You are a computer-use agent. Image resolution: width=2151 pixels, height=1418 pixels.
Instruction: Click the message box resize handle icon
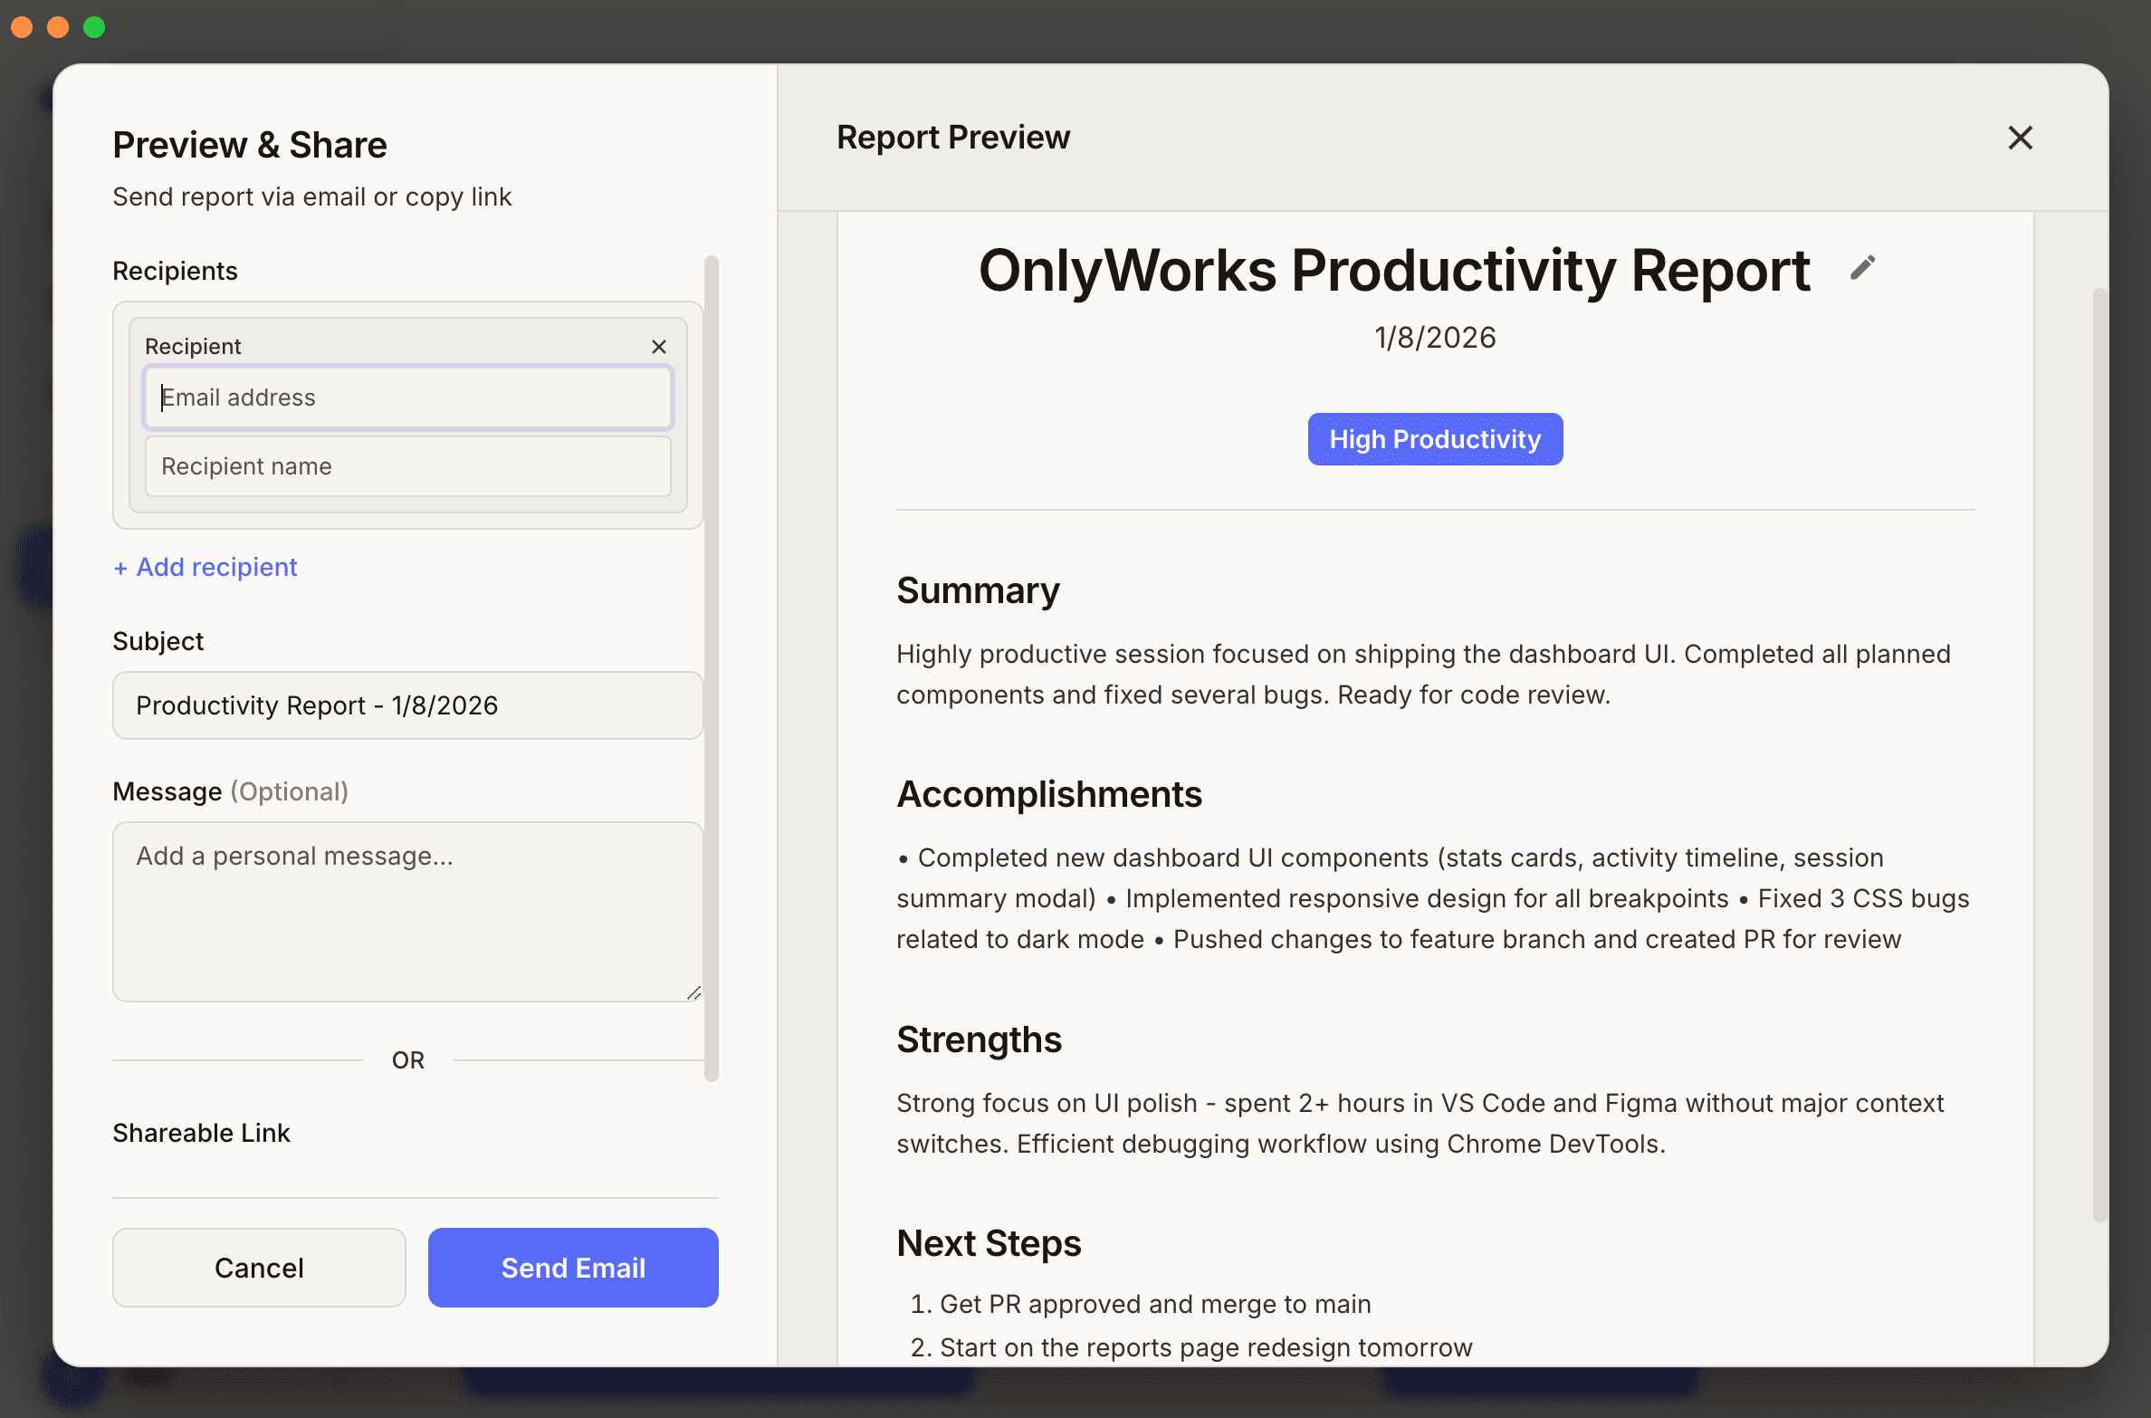point(693,992)
